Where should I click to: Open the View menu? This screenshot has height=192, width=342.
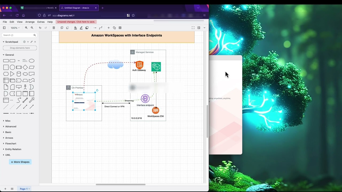20,22
